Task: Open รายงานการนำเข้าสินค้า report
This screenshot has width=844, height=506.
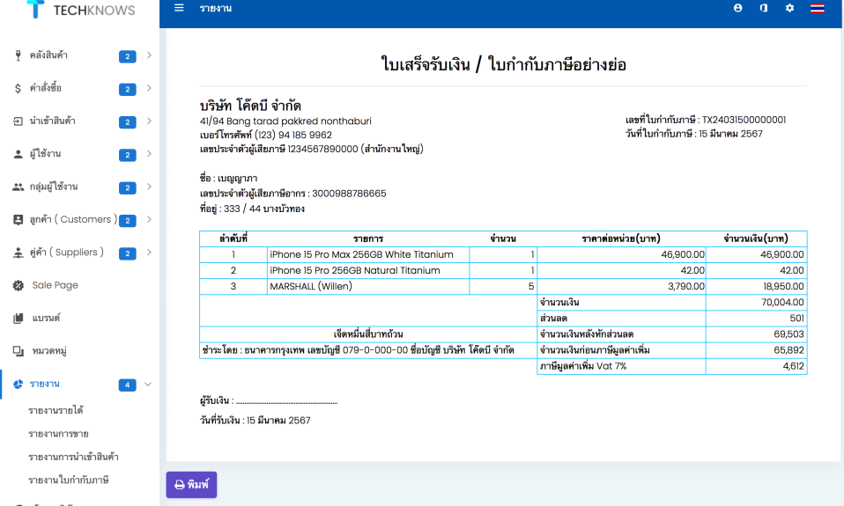Action: (x=73, y=457)
